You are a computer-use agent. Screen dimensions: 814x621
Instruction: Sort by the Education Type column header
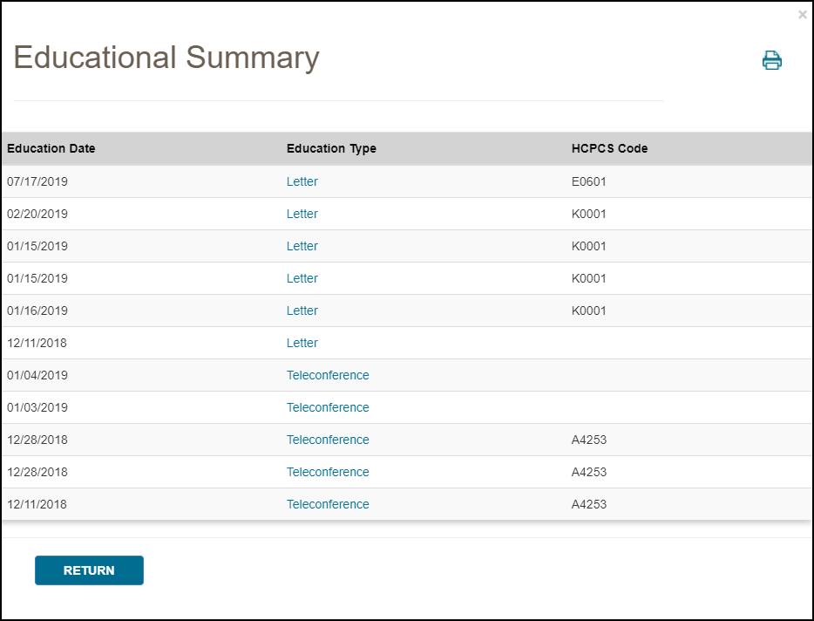pyautogui.click(x=331, y=148)
